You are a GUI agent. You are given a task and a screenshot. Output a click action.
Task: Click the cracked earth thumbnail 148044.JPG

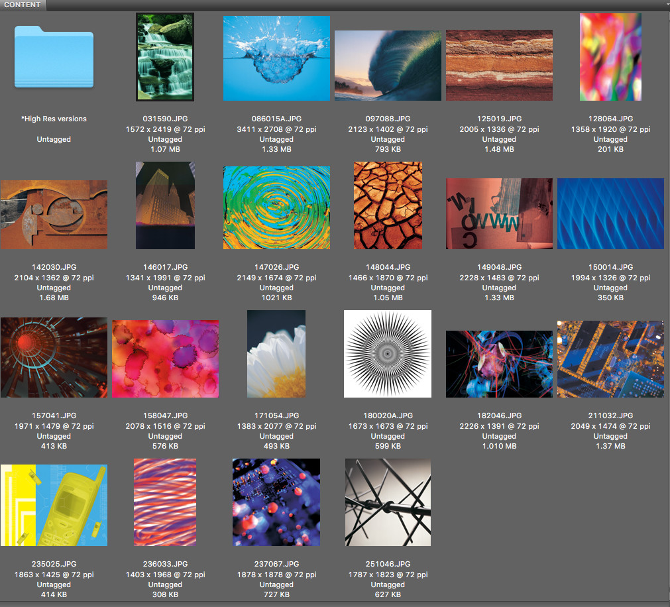(x=388, y=205)
